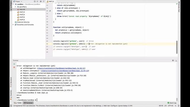Click the terminal vertical scrollbar
190x107 pixels.
pyautogui.click(x=177, y=99)
